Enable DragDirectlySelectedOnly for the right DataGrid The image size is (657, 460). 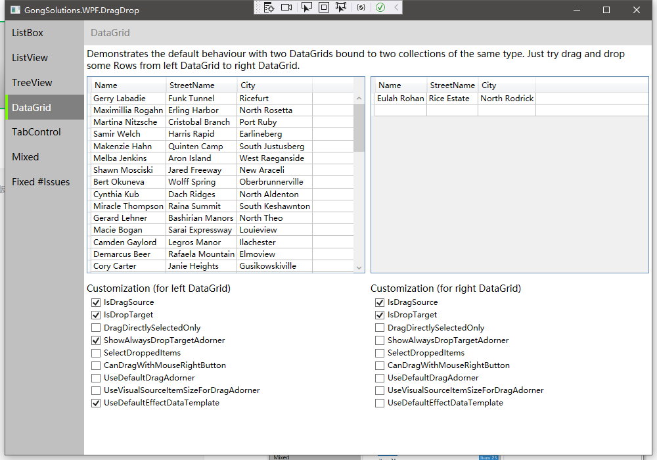coord(380,328)
